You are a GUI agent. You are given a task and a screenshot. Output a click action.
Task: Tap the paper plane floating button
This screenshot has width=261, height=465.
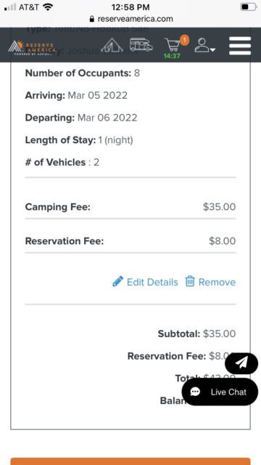241,363
